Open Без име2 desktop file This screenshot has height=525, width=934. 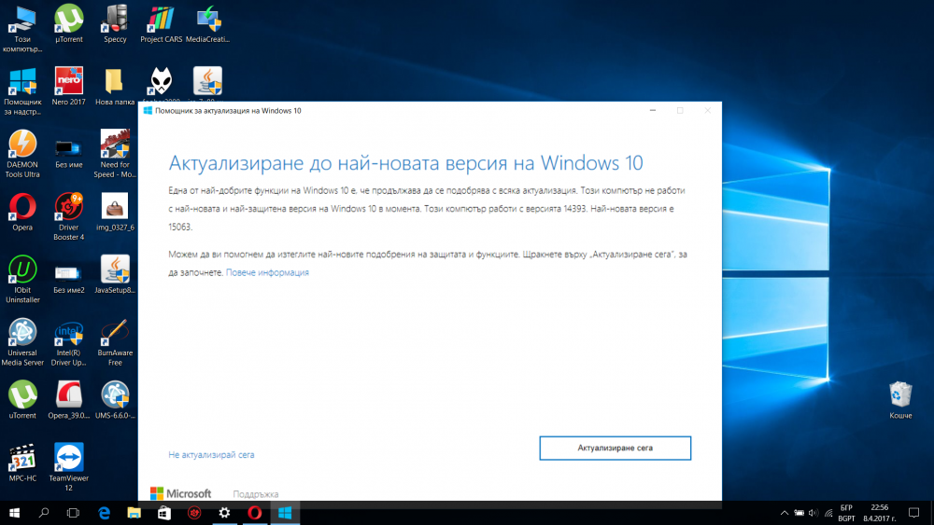(x=69, y=278)
